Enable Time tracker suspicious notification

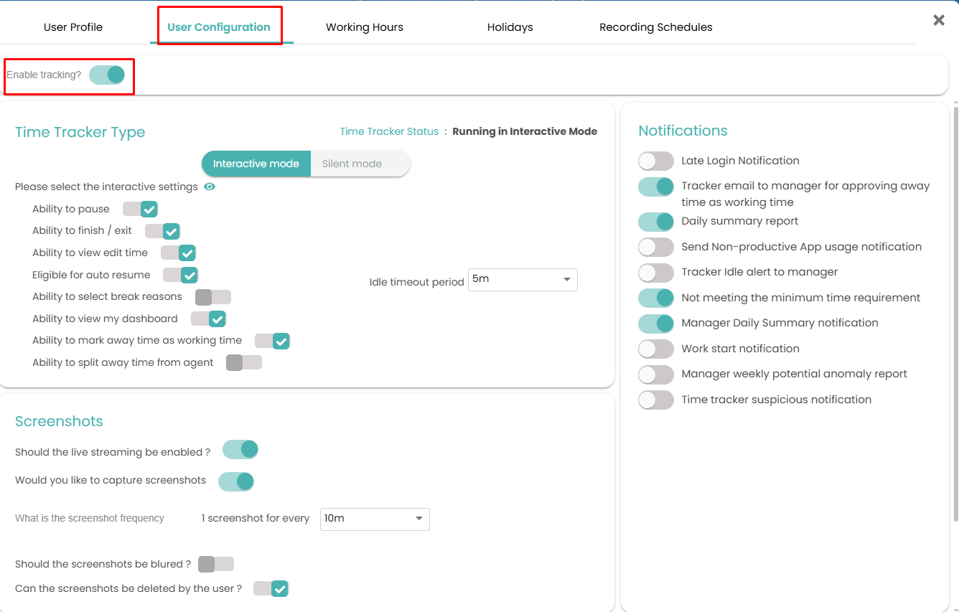click(x=656, y=400)
